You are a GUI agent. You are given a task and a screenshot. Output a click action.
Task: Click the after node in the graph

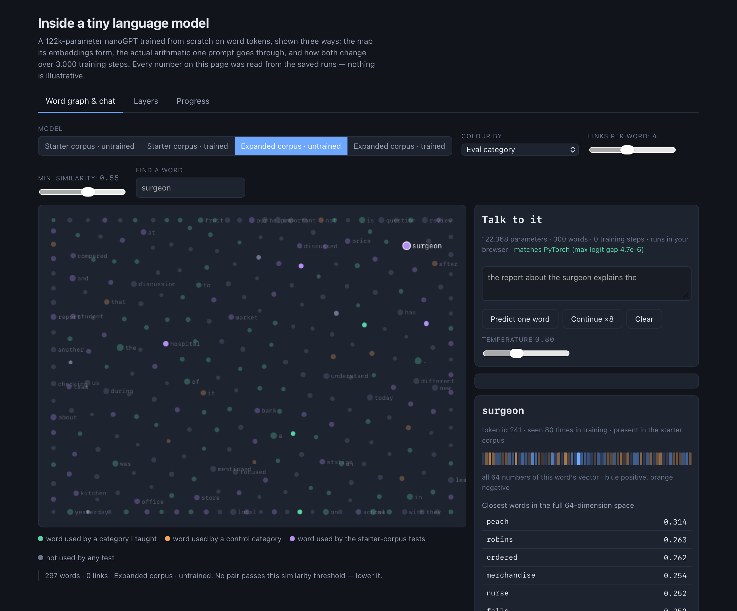(x=434, y=263)
